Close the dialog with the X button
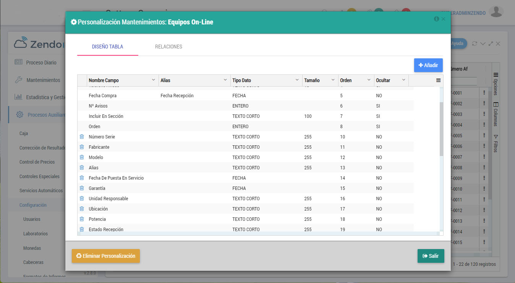The height and width of the screenshot is (283, 515). pyautogui.click(x=443, y=19)
